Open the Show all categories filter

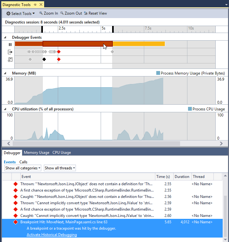23,168
